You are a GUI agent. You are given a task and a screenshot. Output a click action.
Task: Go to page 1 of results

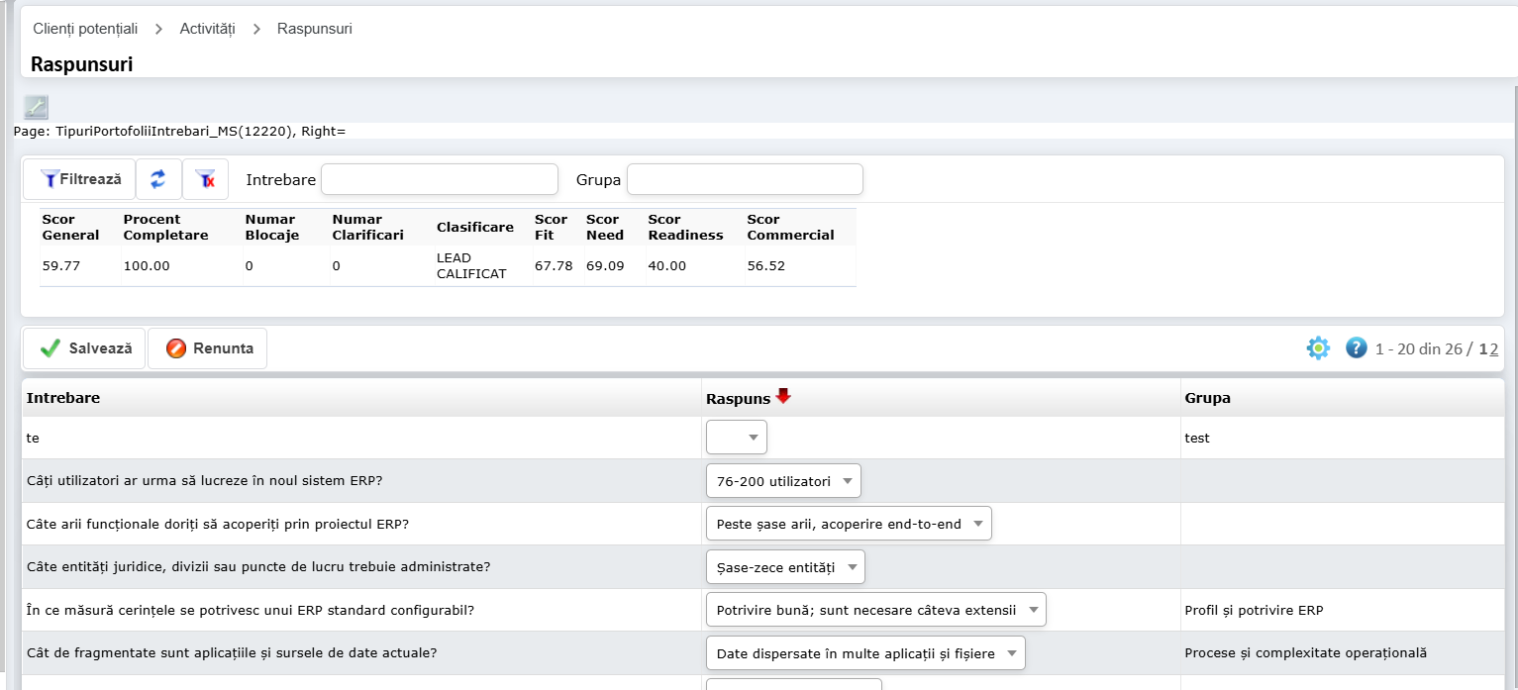1482,348
